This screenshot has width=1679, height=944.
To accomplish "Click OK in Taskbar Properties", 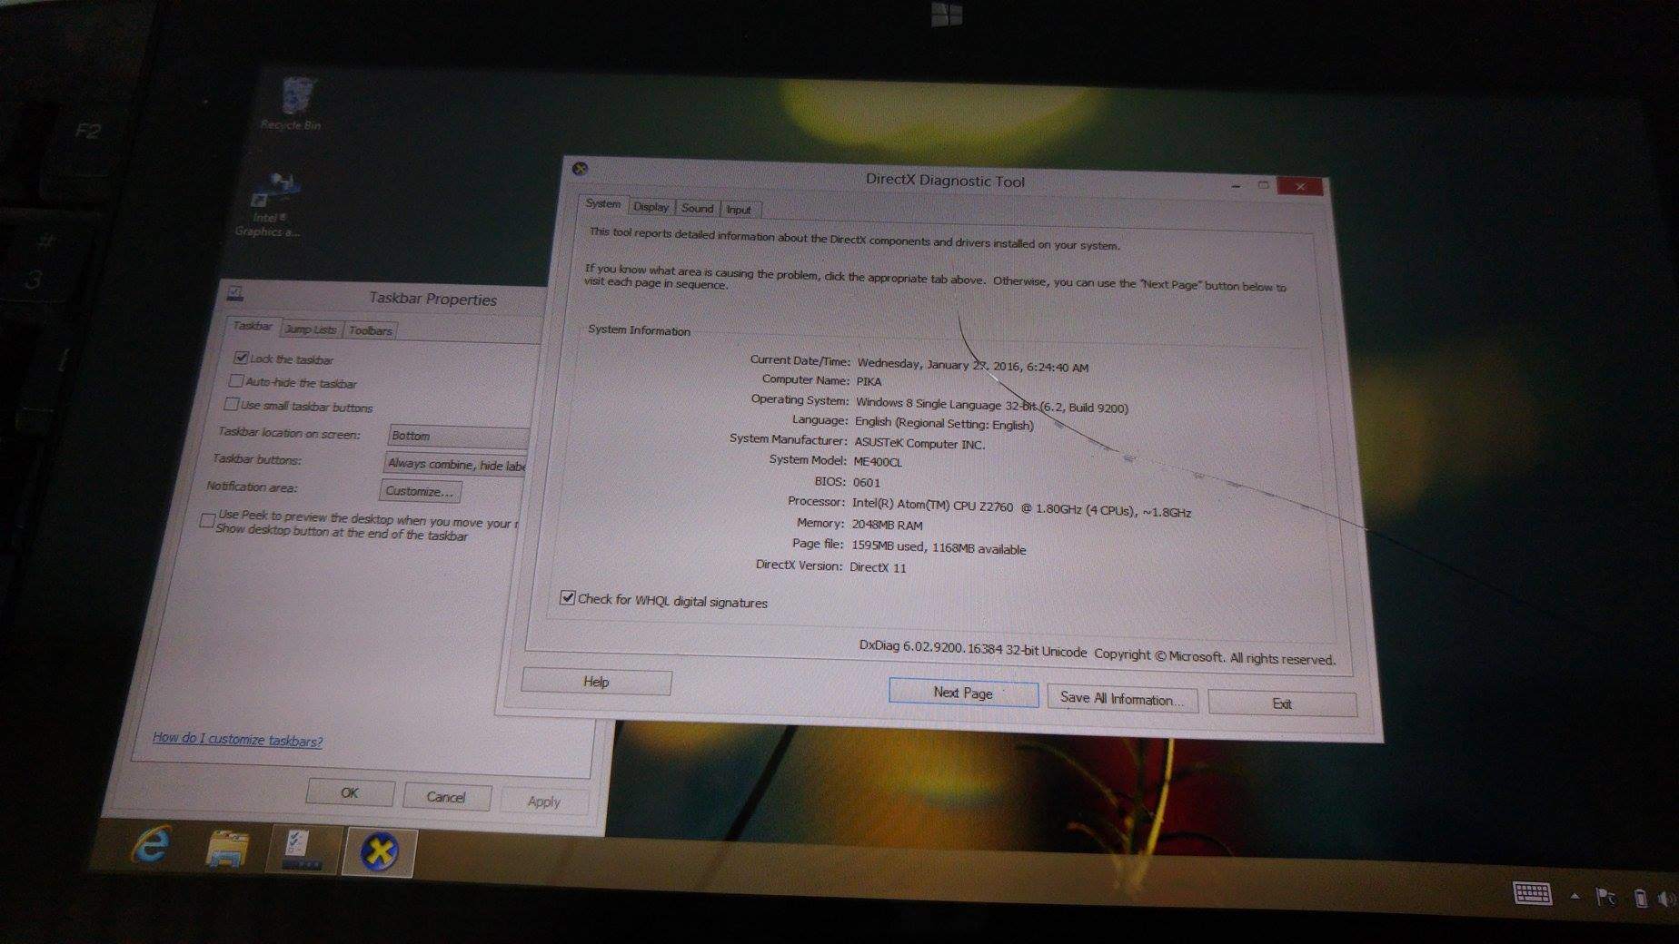I will [350, 792].
